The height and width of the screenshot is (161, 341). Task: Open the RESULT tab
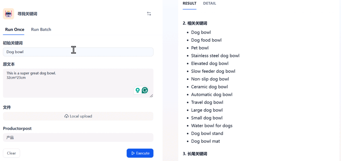(x=189, y=3)
